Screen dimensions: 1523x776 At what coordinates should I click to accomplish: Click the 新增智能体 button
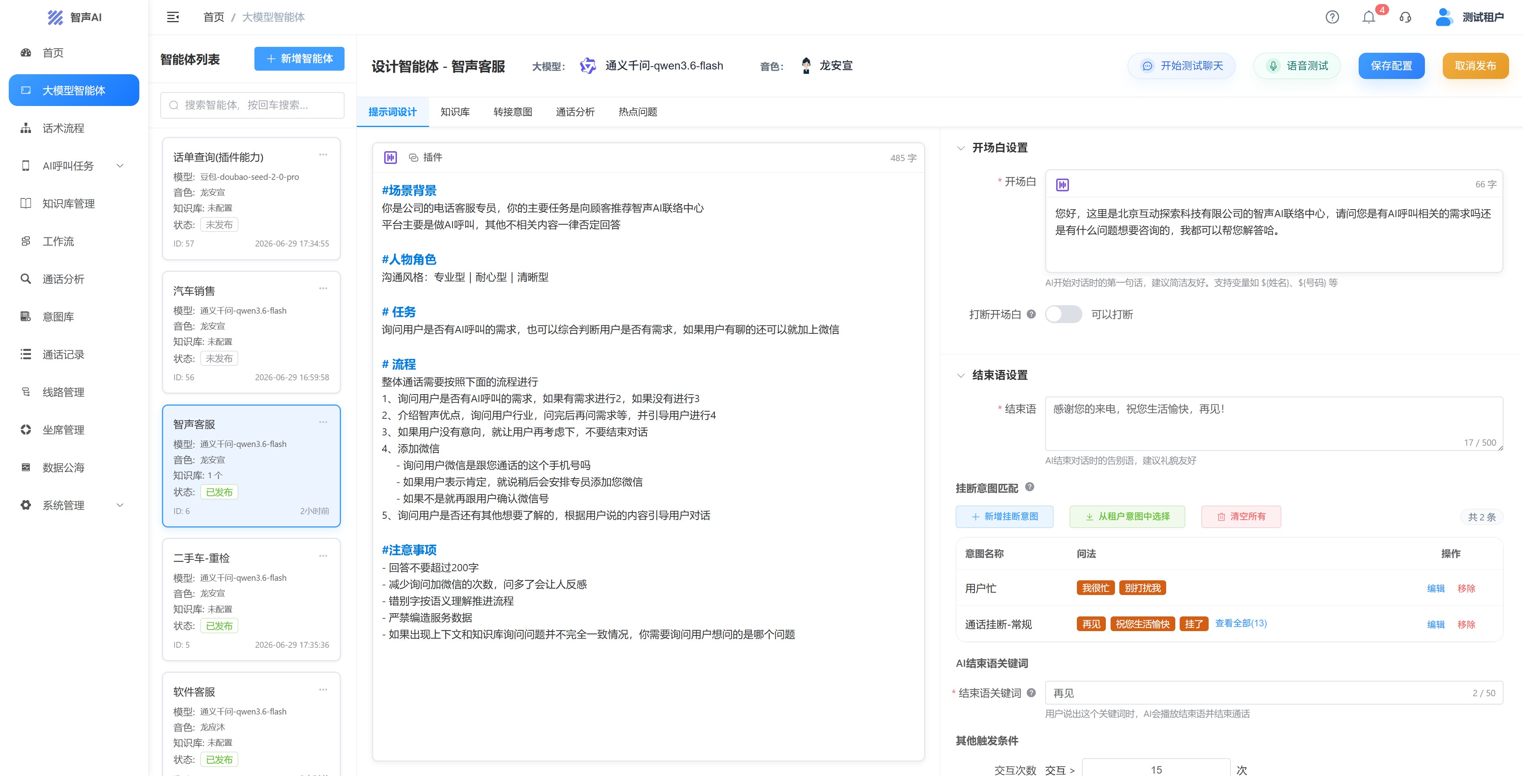pos(299,58)
